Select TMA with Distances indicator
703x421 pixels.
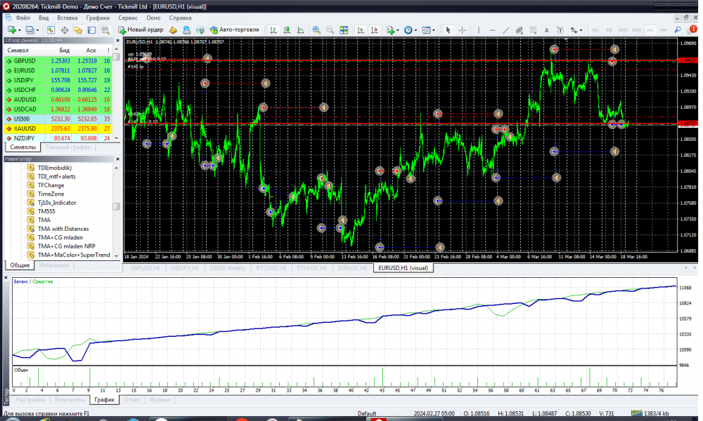[63, 229]
